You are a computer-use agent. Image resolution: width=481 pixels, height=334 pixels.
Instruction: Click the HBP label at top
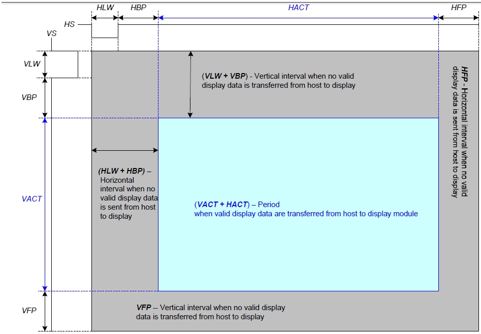pos(139,8)
